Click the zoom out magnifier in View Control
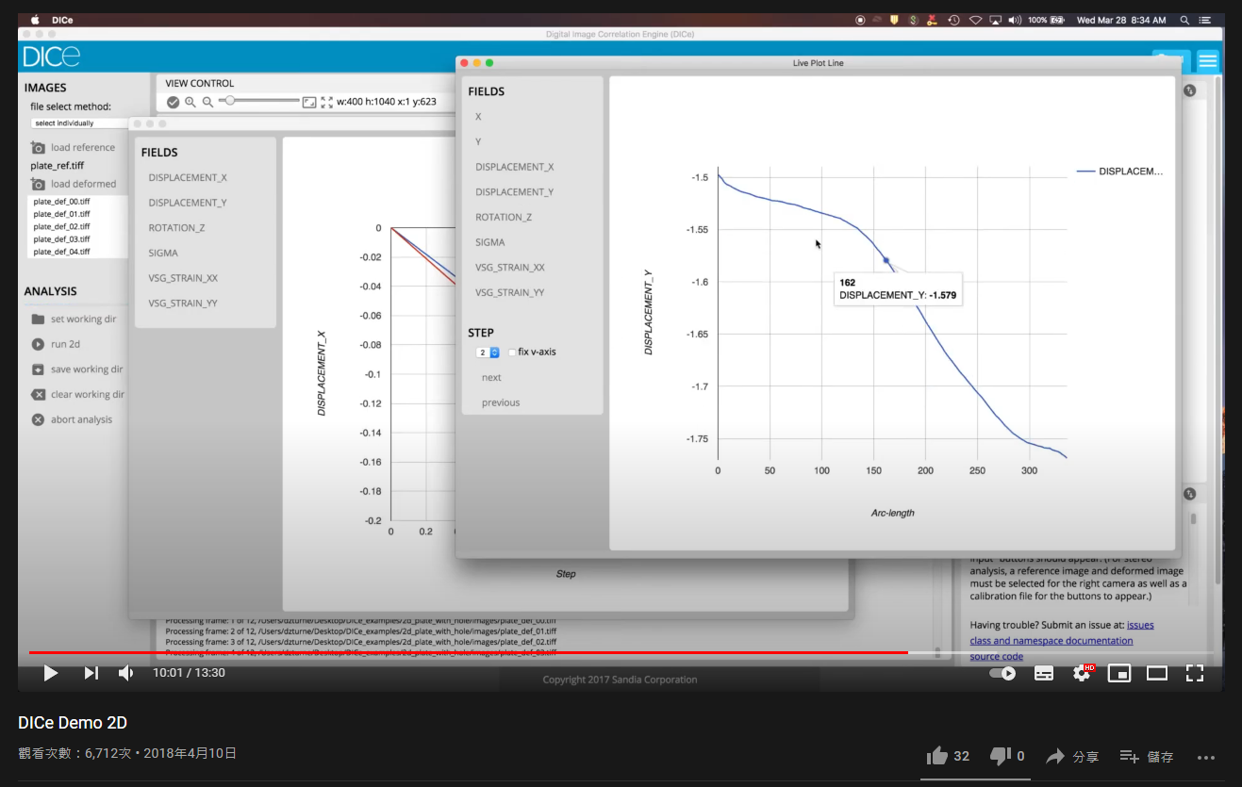 click(208, 102)
